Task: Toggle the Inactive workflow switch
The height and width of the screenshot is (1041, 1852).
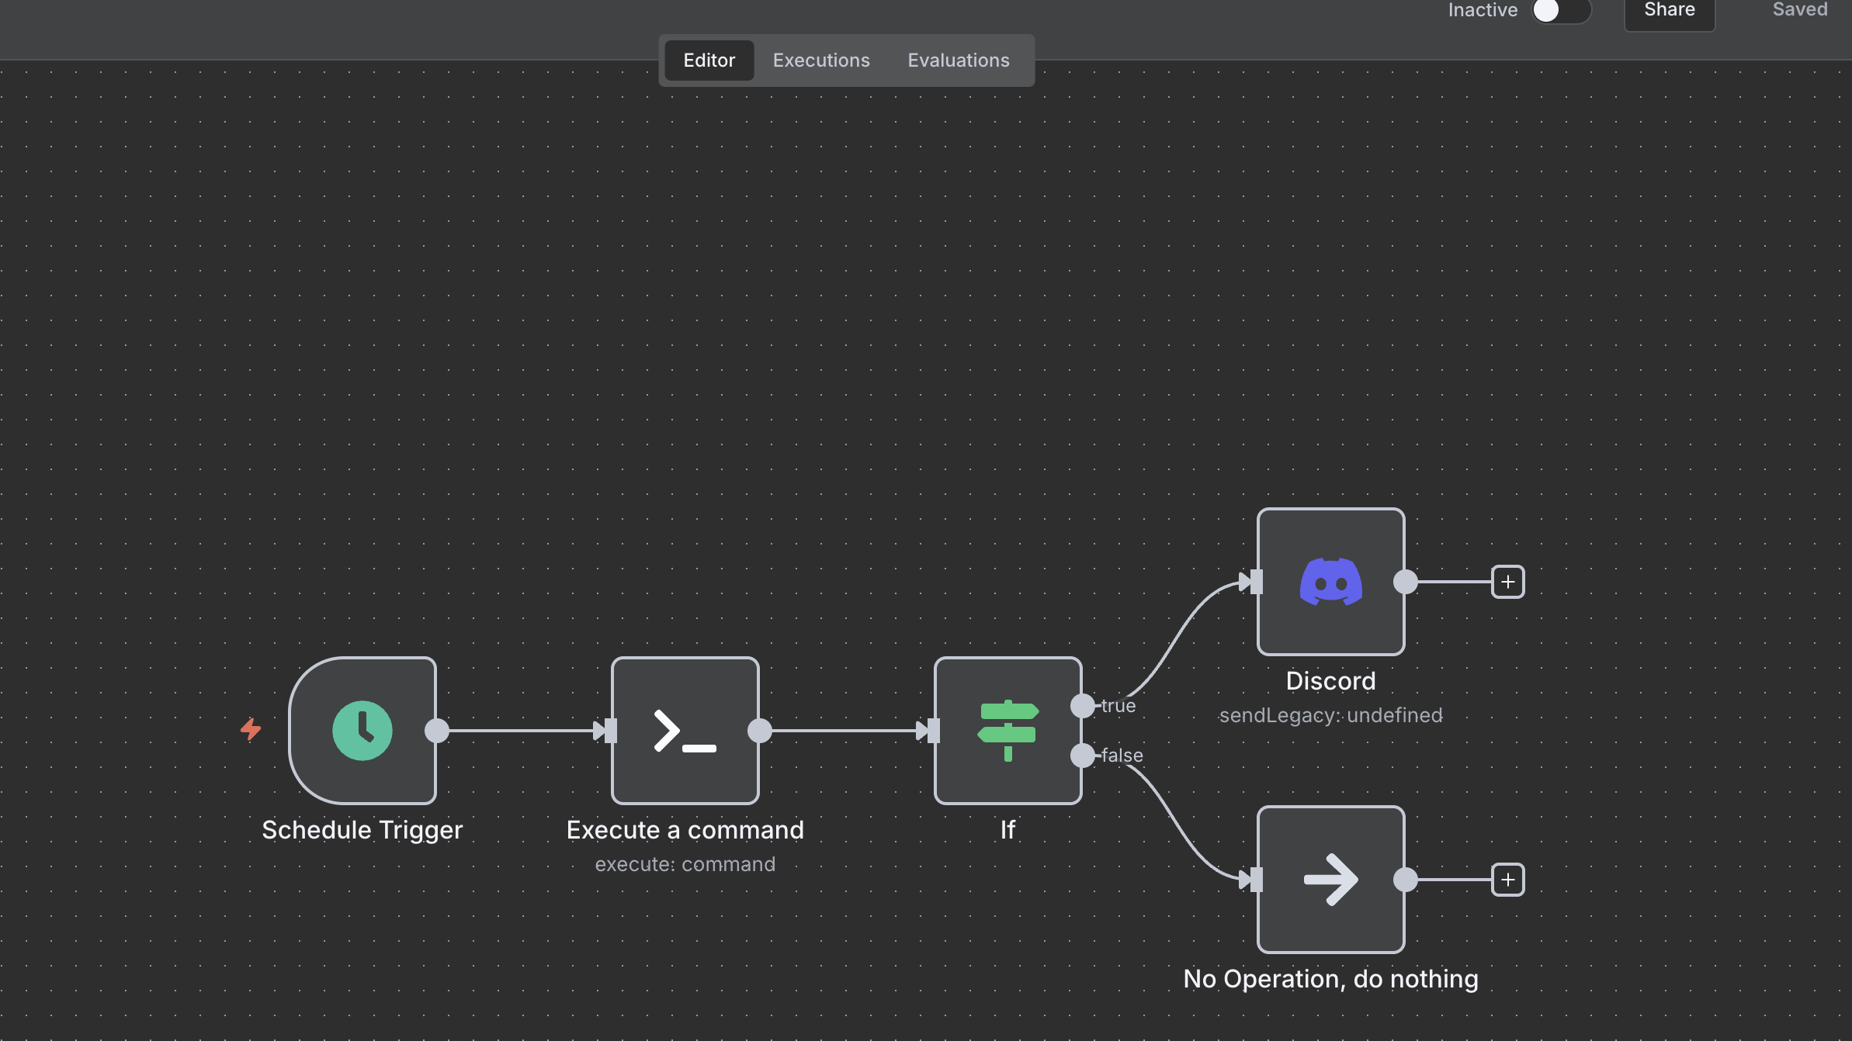Action: click(x=1560, y=11)
